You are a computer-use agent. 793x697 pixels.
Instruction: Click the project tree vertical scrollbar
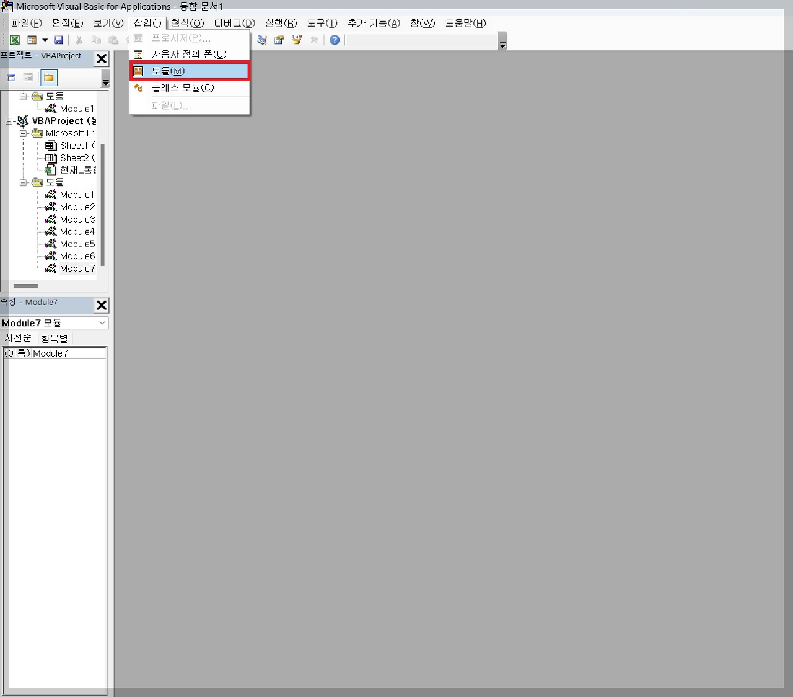103,205
